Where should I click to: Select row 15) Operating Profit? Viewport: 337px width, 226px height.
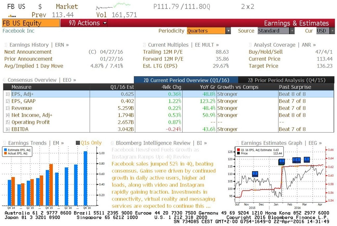(169, 122)
